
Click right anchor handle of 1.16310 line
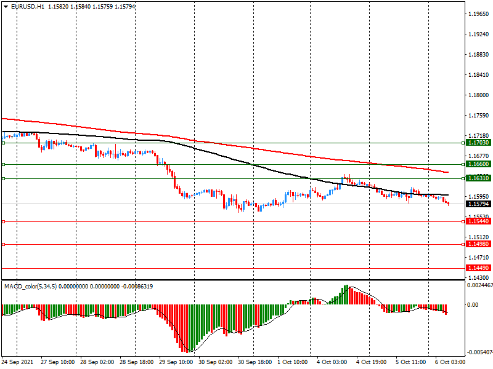point(463,178)
